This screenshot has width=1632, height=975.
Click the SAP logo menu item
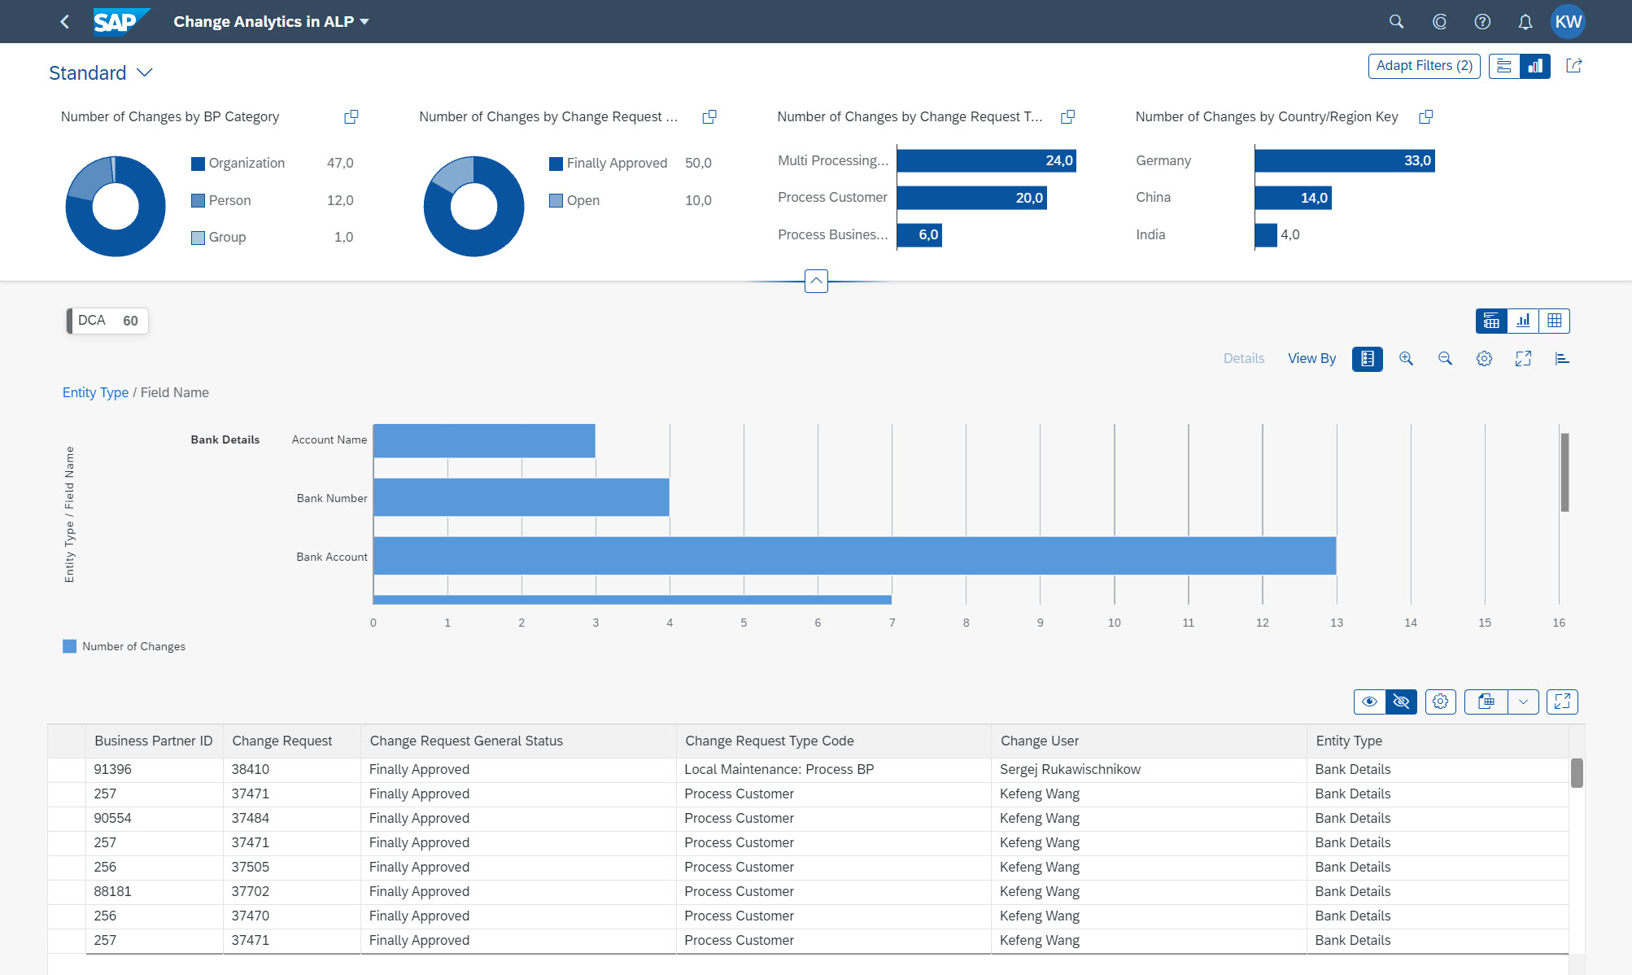(x=115, y=21)
